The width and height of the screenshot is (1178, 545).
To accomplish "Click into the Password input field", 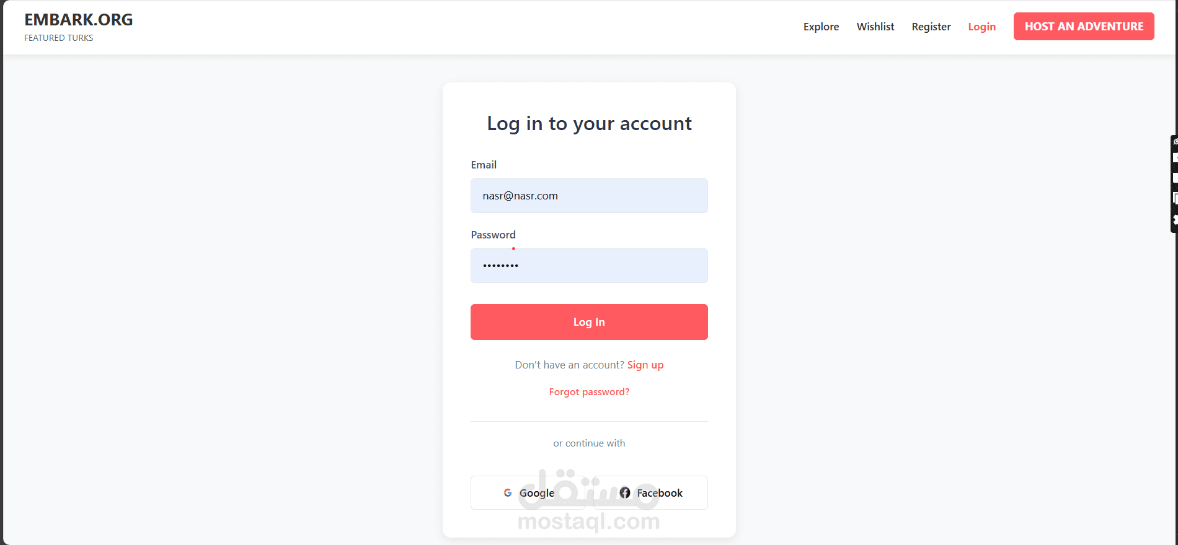I will 589,266.
